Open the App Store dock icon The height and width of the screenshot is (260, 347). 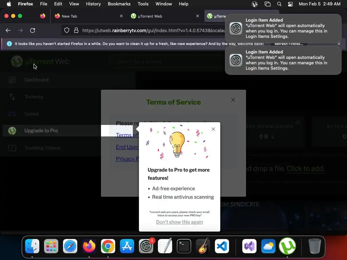click(127, 246)
